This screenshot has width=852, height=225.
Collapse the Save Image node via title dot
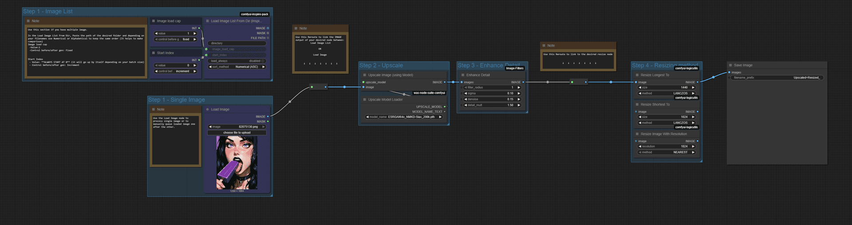tap(730, 65)
